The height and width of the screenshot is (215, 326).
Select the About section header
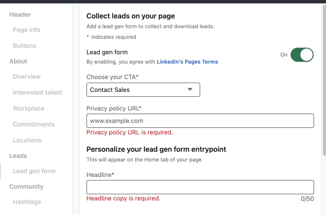point(18,61)
